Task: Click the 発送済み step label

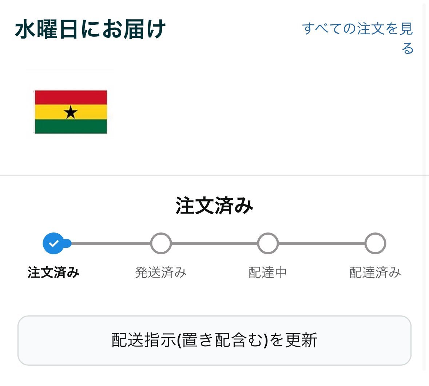Action: pyautogui.click(x=161, y=272)
